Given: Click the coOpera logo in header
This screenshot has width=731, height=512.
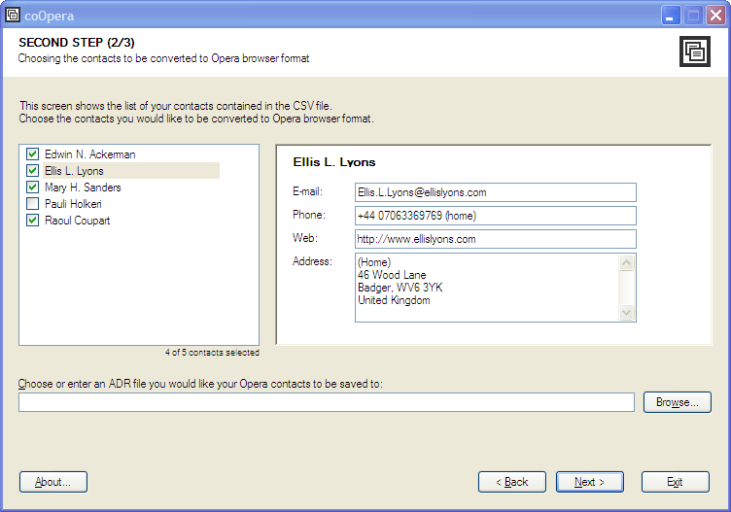Looking at the screenshot, I should click(695, 51).
